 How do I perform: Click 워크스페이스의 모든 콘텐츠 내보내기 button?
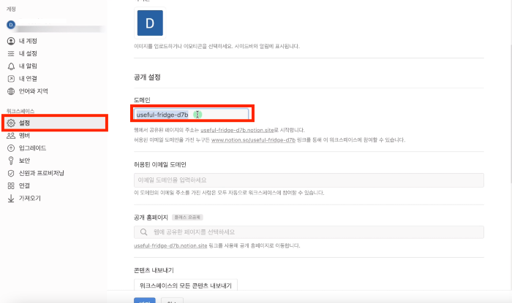[186, 285]
